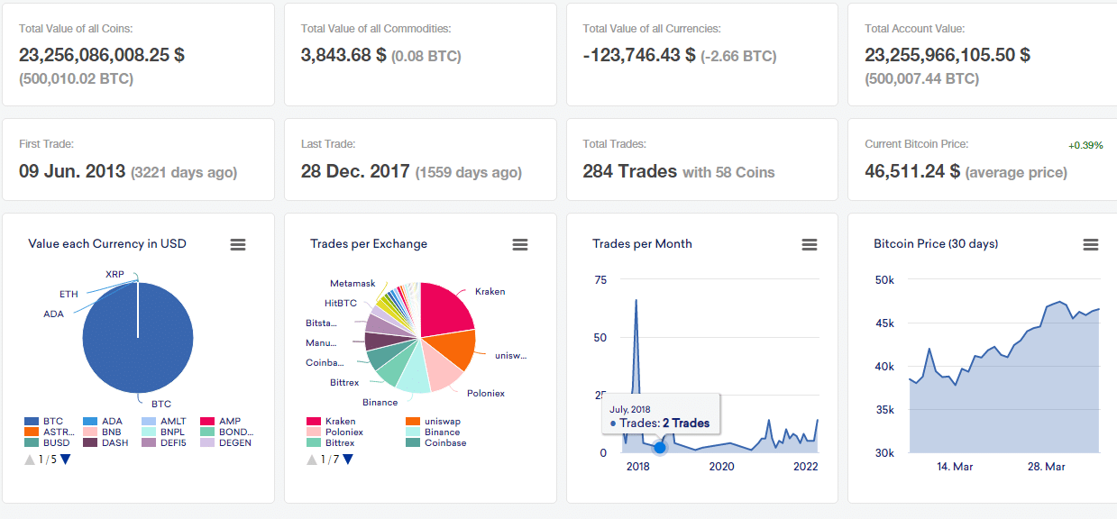Open hamburger menu of Bitcoin Price chart

pyautogui.click(x=1091, y=244)
